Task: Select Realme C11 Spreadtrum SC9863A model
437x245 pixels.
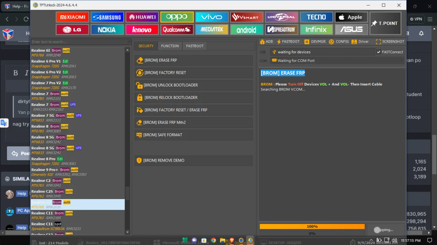Action: tap(78, 226)
